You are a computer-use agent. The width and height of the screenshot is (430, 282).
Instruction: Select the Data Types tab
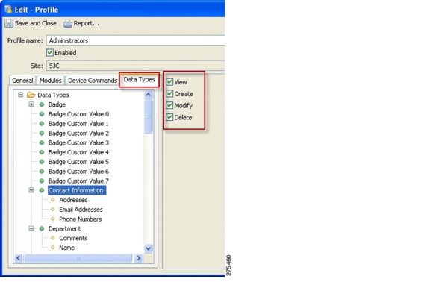click(x=140, y=80)
